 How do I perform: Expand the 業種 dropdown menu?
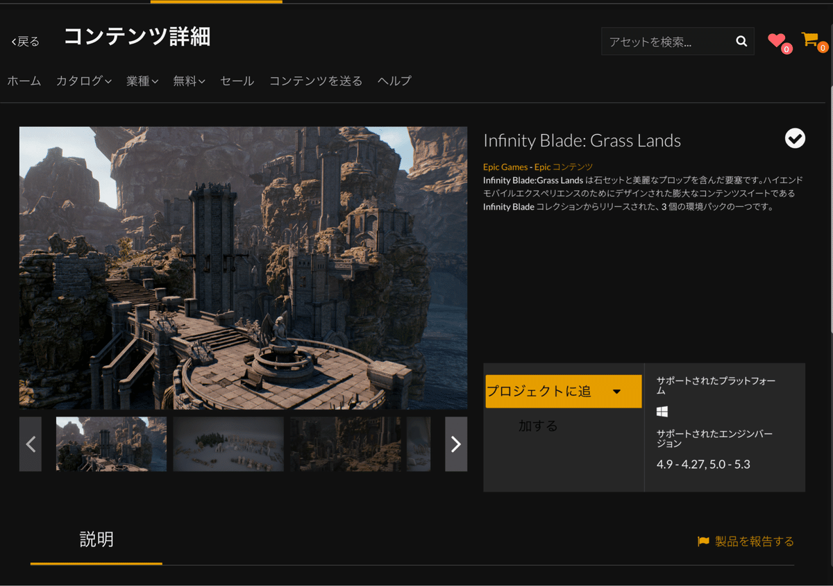tap(142, 81)
